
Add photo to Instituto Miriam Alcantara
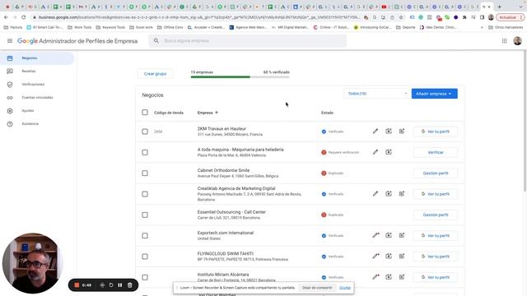pyautogui.click(x=389, y=277)
